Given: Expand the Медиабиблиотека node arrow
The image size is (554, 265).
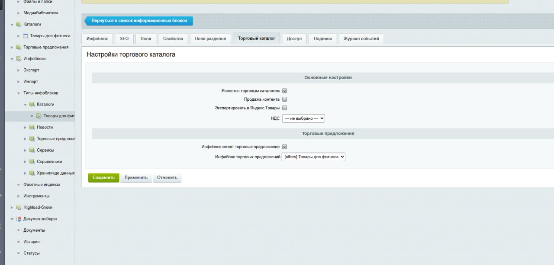Looking at the screenshot, I should (19, 13).
